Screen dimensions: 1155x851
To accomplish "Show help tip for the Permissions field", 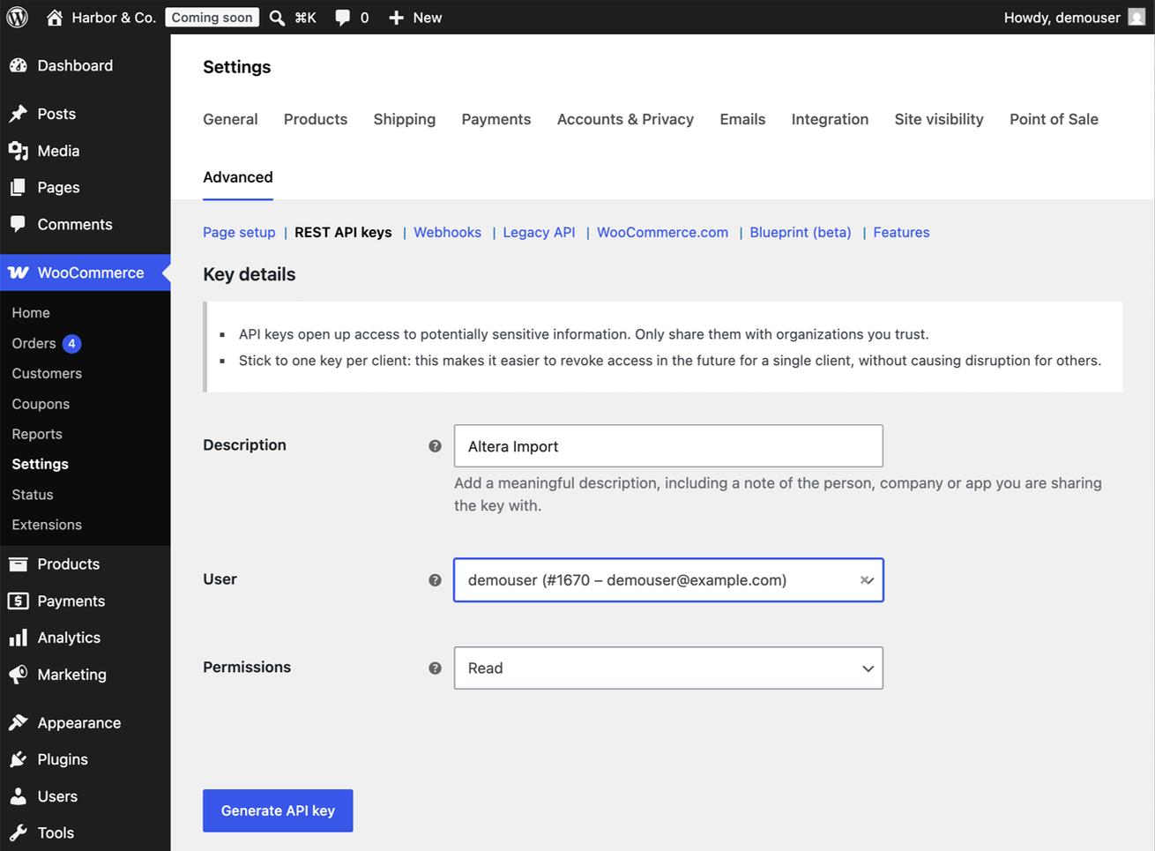I will [x=435, y=668].
